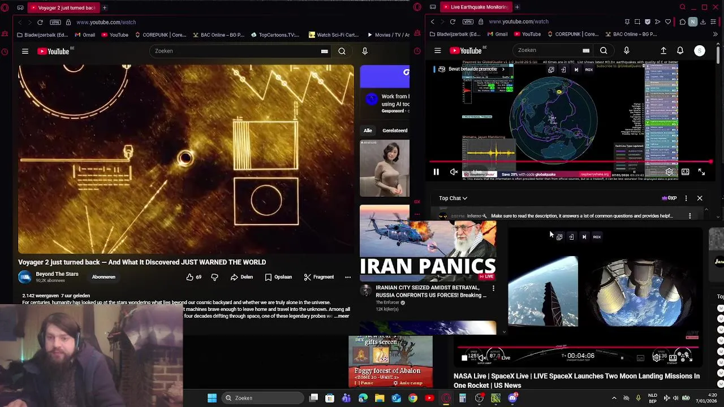Expand the Top Chat dropdown
The image size is (724, 407).
tap(453, 198)
